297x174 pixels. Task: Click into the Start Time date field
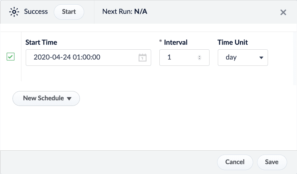[82, 58]
